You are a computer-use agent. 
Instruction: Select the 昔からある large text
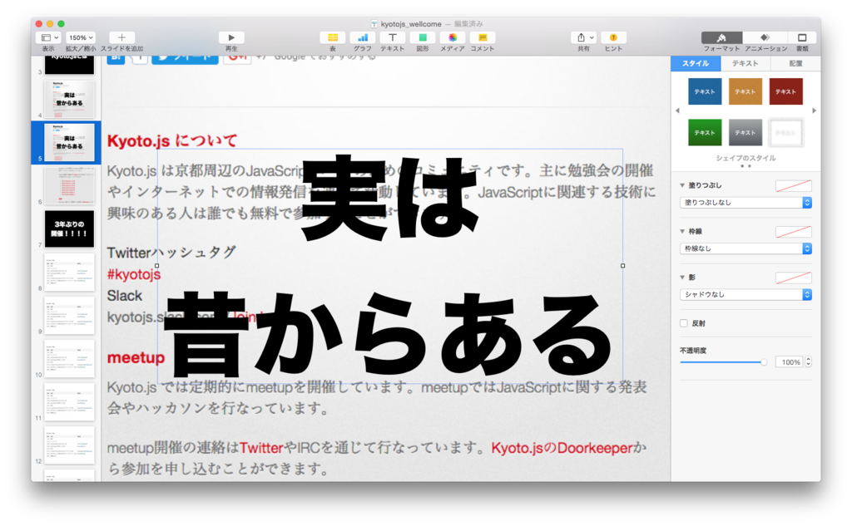click(388, 334)
